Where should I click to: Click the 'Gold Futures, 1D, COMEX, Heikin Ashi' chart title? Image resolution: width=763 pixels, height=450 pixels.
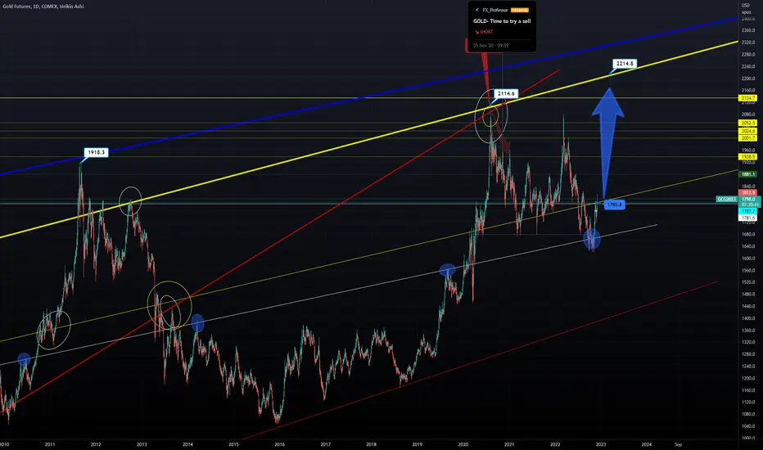click(43, 7)
